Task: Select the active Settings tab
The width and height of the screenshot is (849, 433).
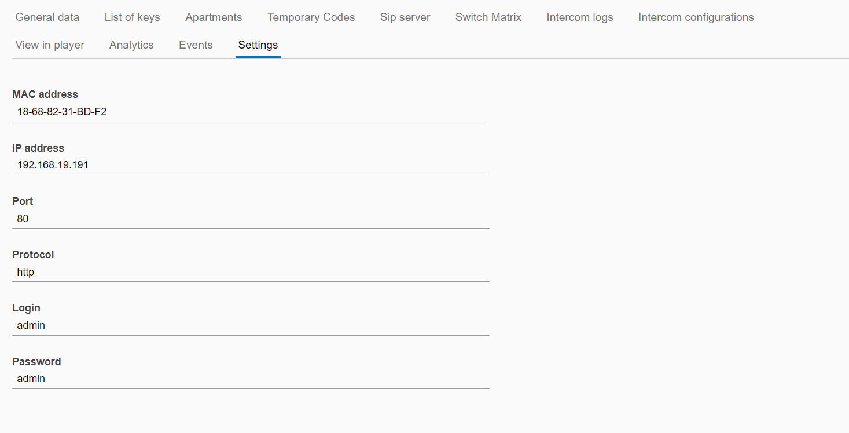Action: (258, 45)
